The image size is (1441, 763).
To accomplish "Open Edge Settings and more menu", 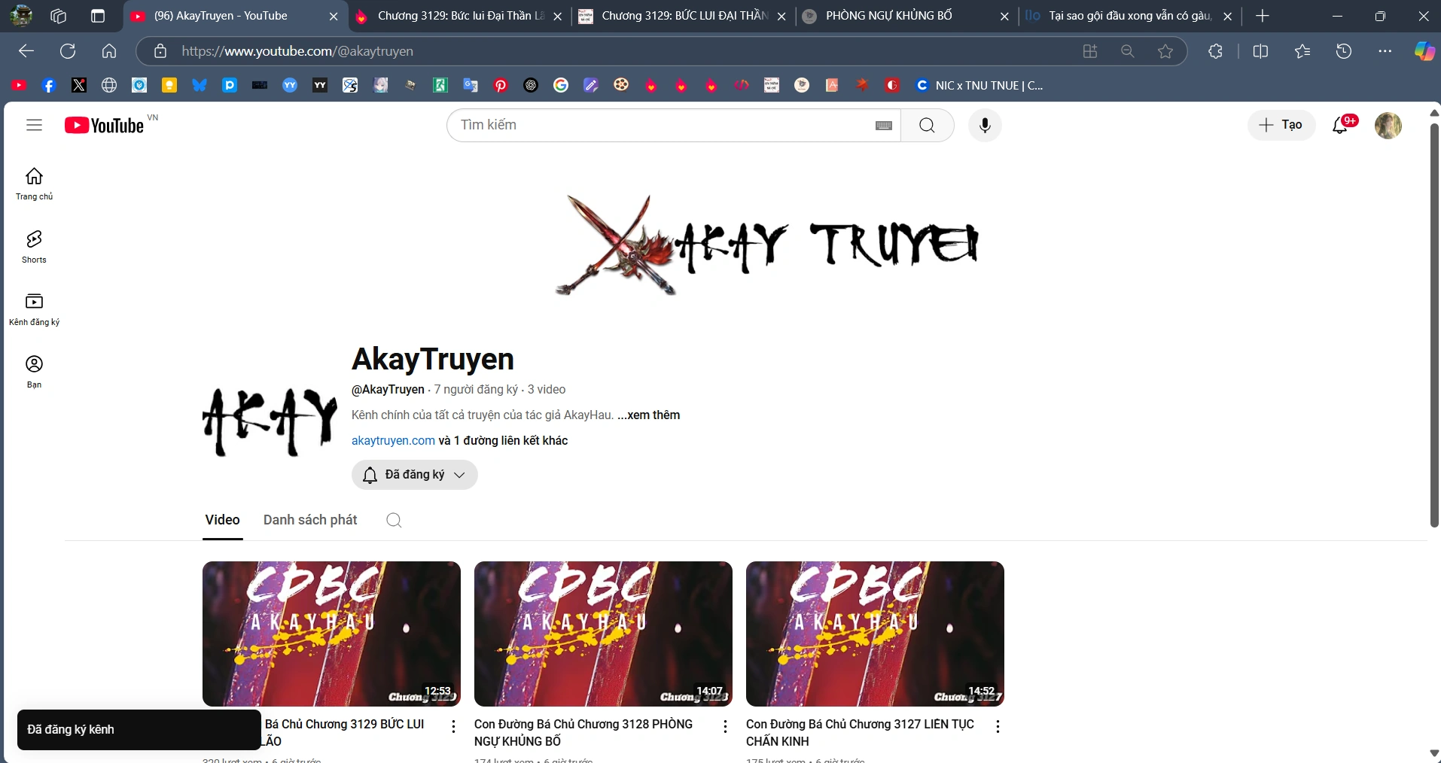I will 1385,51.
